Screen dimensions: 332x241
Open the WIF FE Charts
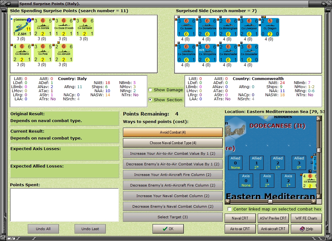(x=306, y=218)
